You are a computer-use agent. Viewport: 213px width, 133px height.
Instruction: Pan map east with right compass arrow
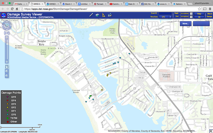(x=11, y=25)
